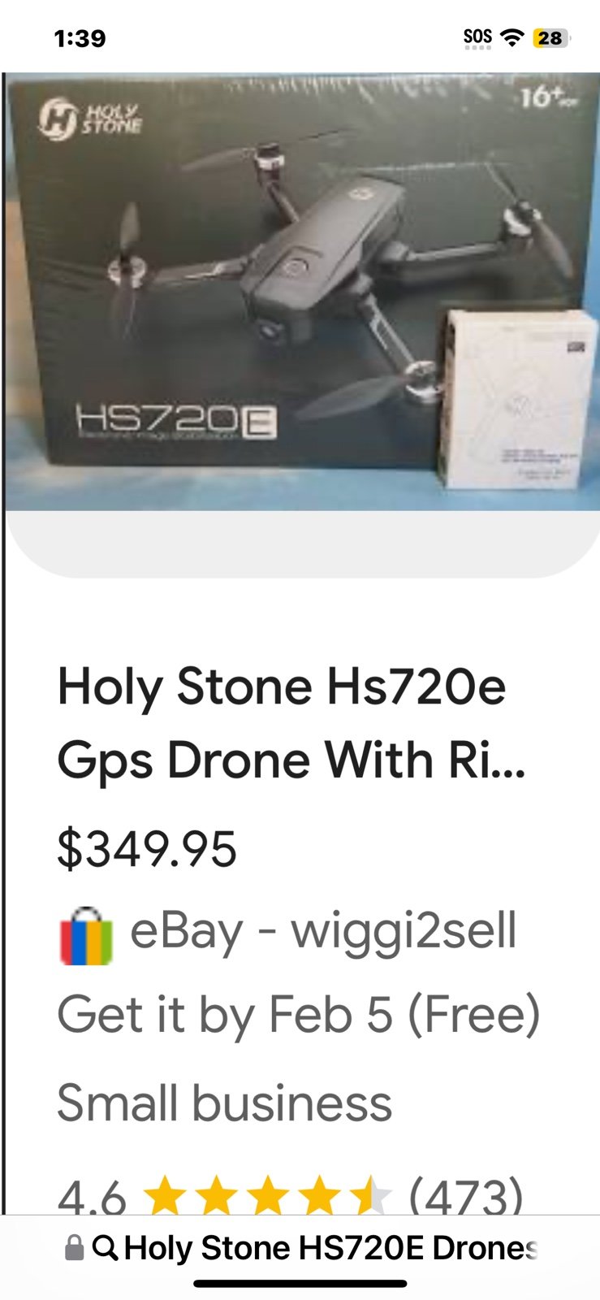This screenshot has height=1300, width=600.
Task: Tap the home indicator bar at bottom
Action: tap(300, 1284)
